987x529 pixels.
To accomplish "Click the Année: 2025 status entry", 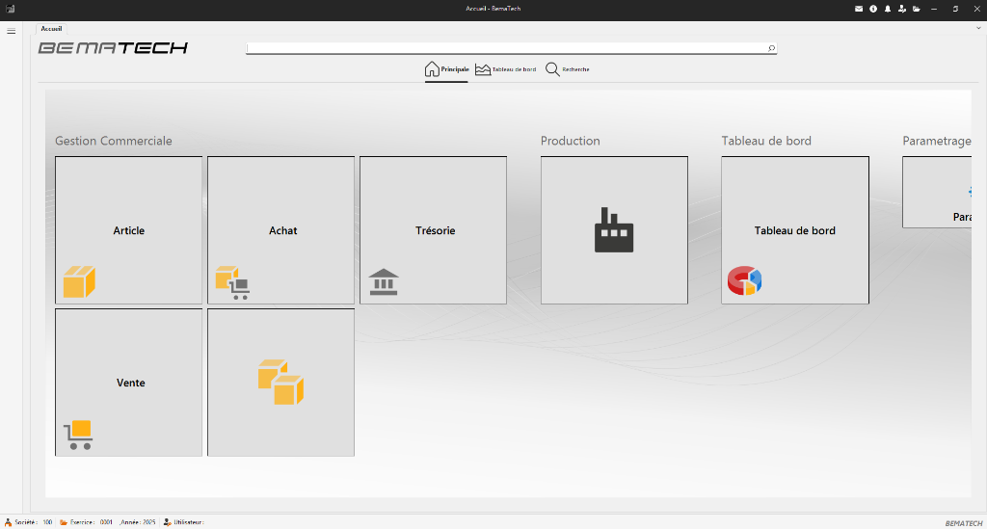I will (138, 522).
